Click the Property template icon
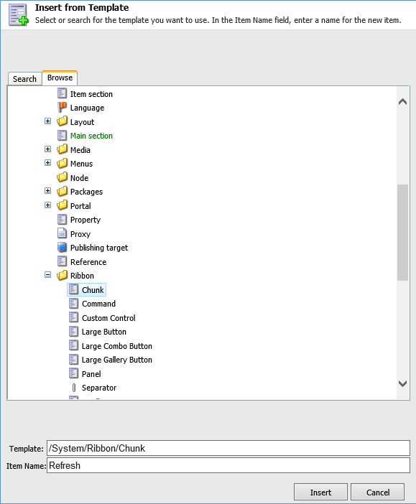Screen dimensions: 416x504 [x=62, y=219]
